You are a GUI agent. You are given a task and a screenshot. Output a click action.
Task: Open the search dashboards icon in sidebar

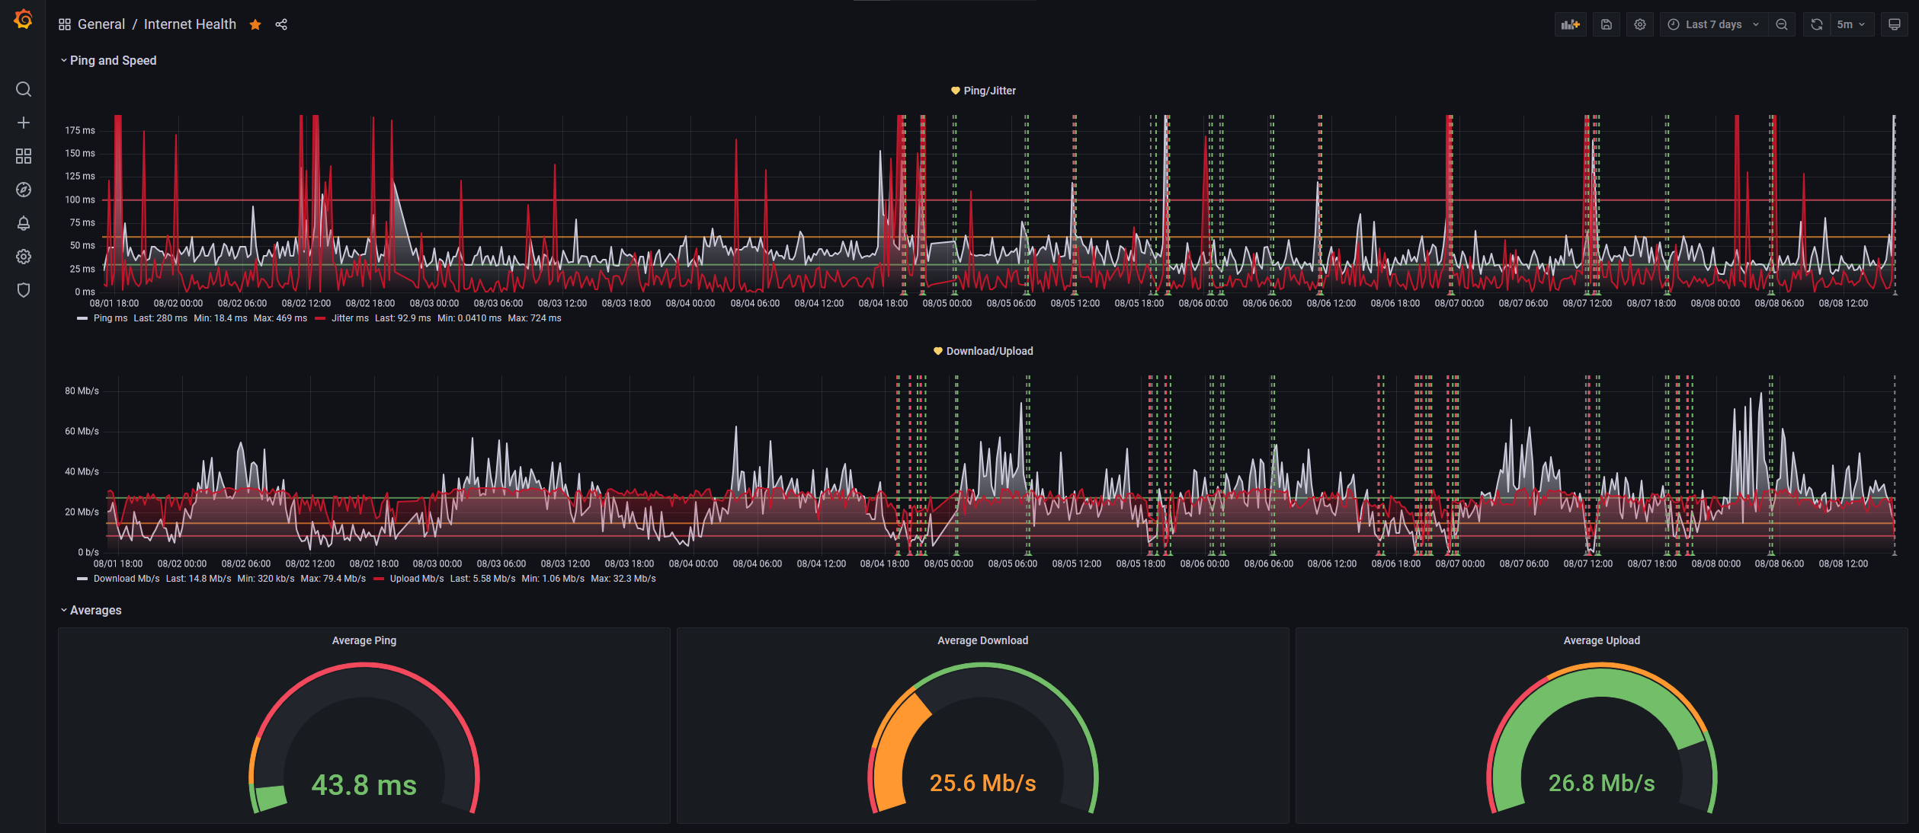click(24, 90)
